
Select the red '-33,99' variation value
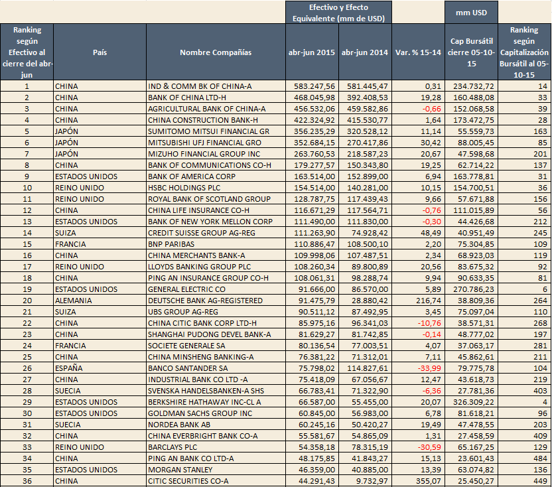pyautogui.click(x=429, y=368)
